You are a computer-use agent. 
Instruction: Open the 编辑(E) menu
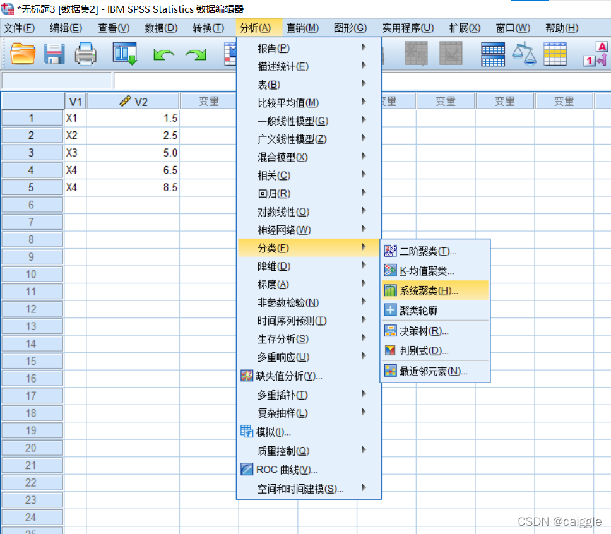click(66, 28)
